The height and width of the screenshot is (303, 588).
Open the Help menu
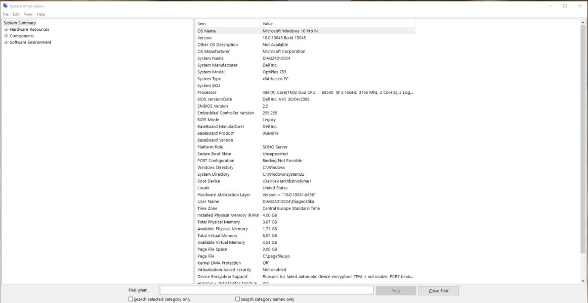40,14
